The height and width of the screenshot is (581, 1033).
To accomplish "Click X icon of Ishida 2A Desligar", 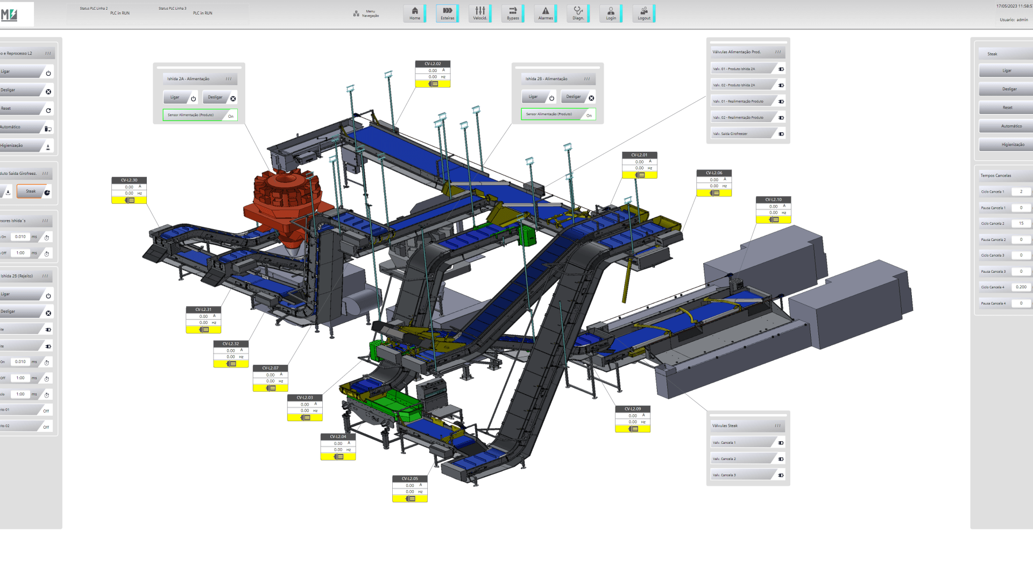I will point(233,98).
